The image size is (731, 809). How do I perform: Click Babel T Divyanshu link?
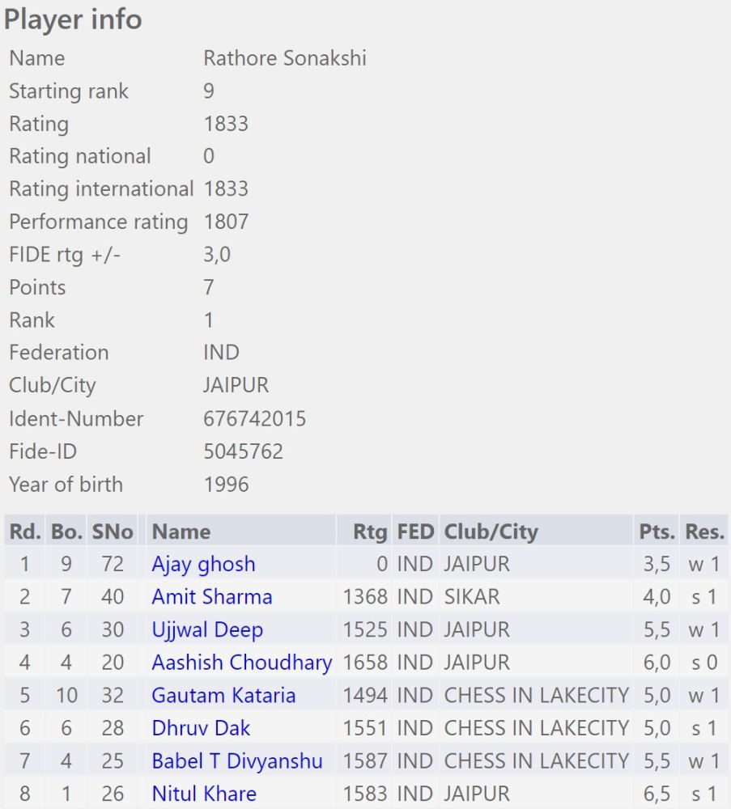pyautogui.click(x=237, y=761)
